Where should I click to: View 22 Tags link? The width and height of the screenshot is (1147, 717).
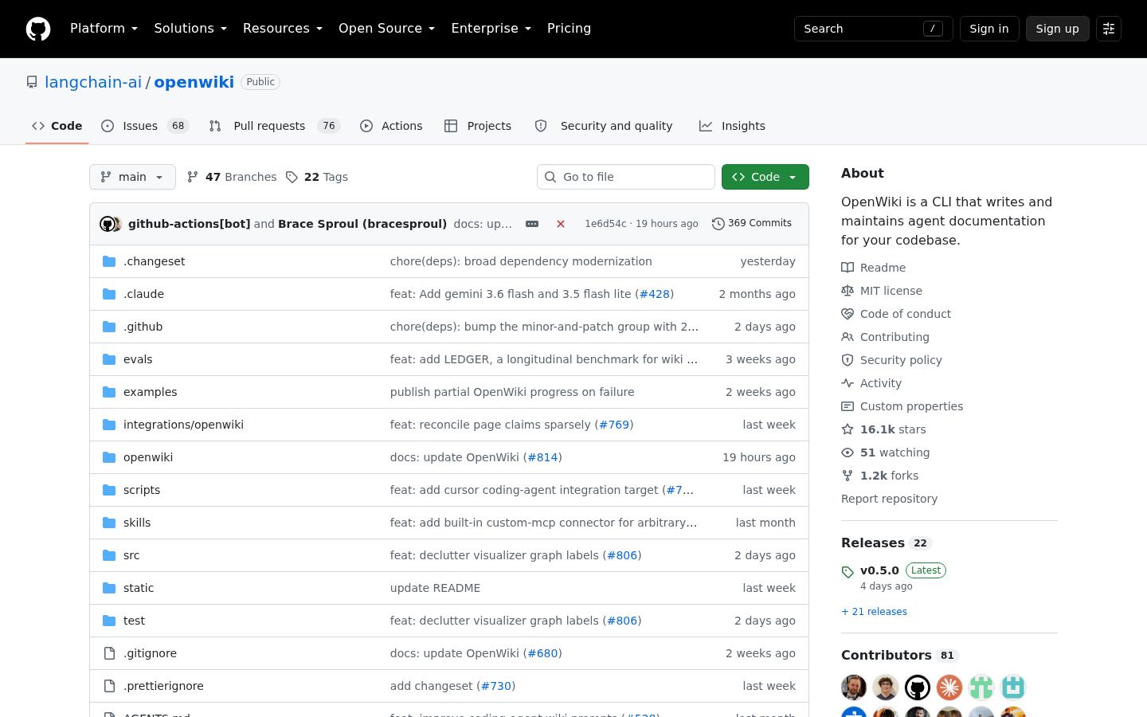pos(317,177)
